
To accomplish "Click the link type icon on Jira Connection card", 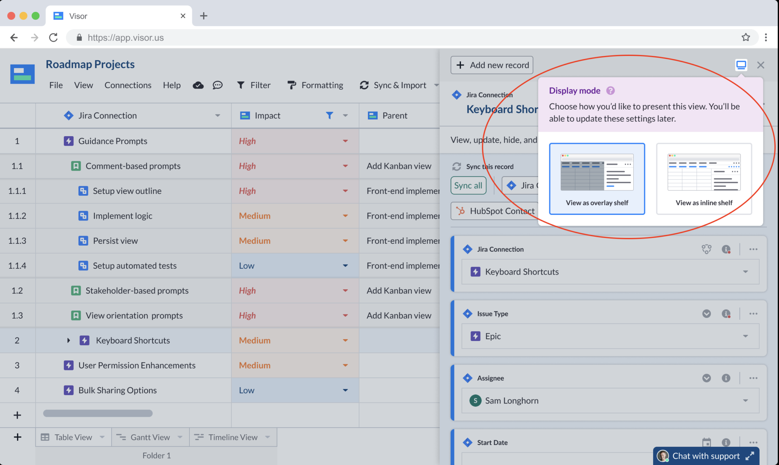I will point(706,249).
